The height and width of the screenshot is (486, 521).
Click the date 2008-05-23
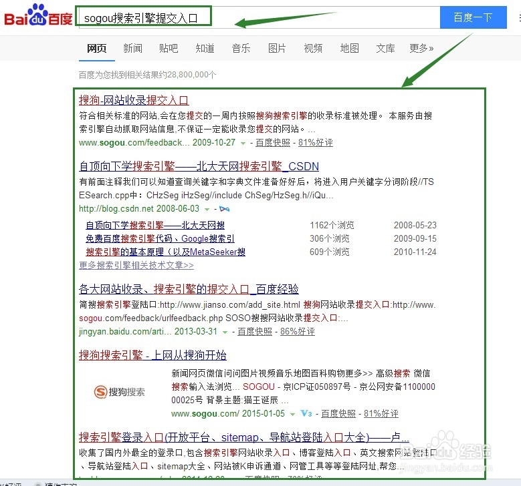[x=415, y=225]
